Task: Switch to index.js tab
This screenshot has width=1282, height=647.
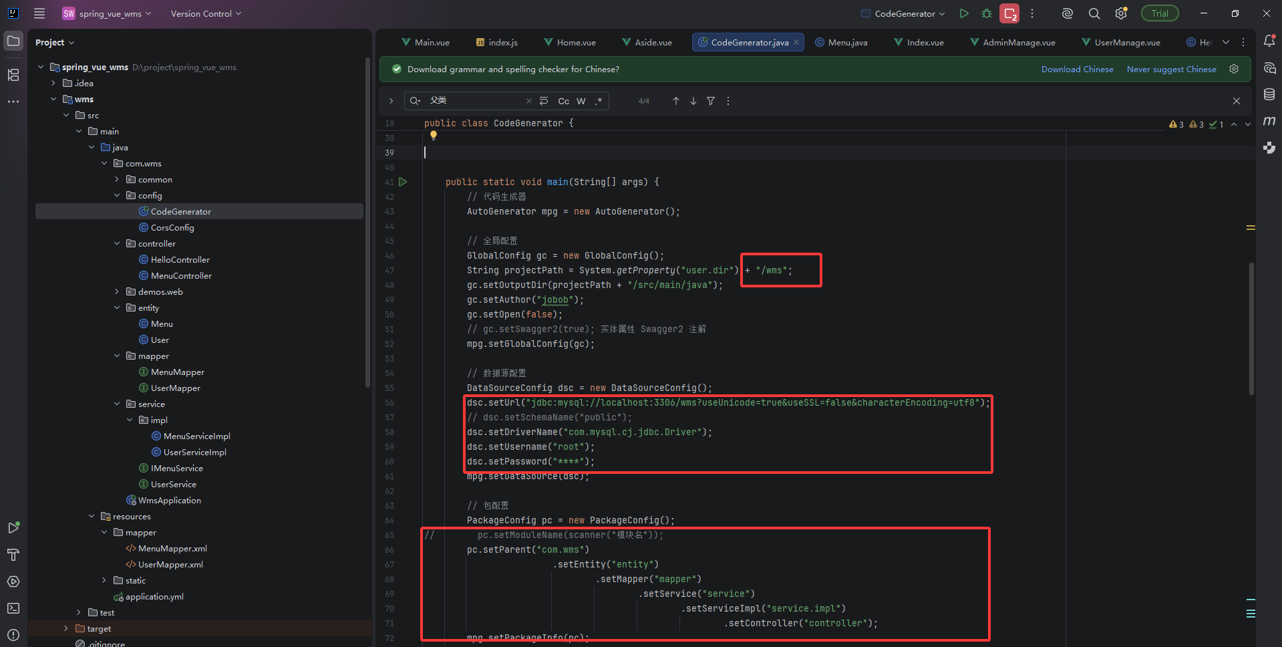Action: point(496,42)
